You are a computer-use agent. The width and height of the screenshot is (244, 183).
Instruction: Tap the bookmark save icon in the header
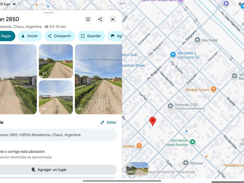click(x=88, y=19)
